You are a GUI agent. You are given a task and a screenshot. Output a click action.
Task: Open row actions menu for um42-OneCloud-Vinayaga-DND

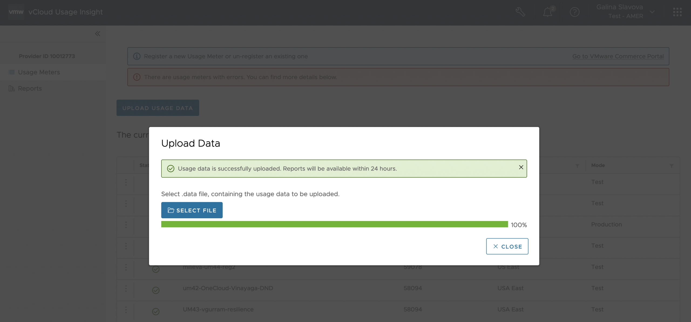pyautogui.click(x=126, y=289)
